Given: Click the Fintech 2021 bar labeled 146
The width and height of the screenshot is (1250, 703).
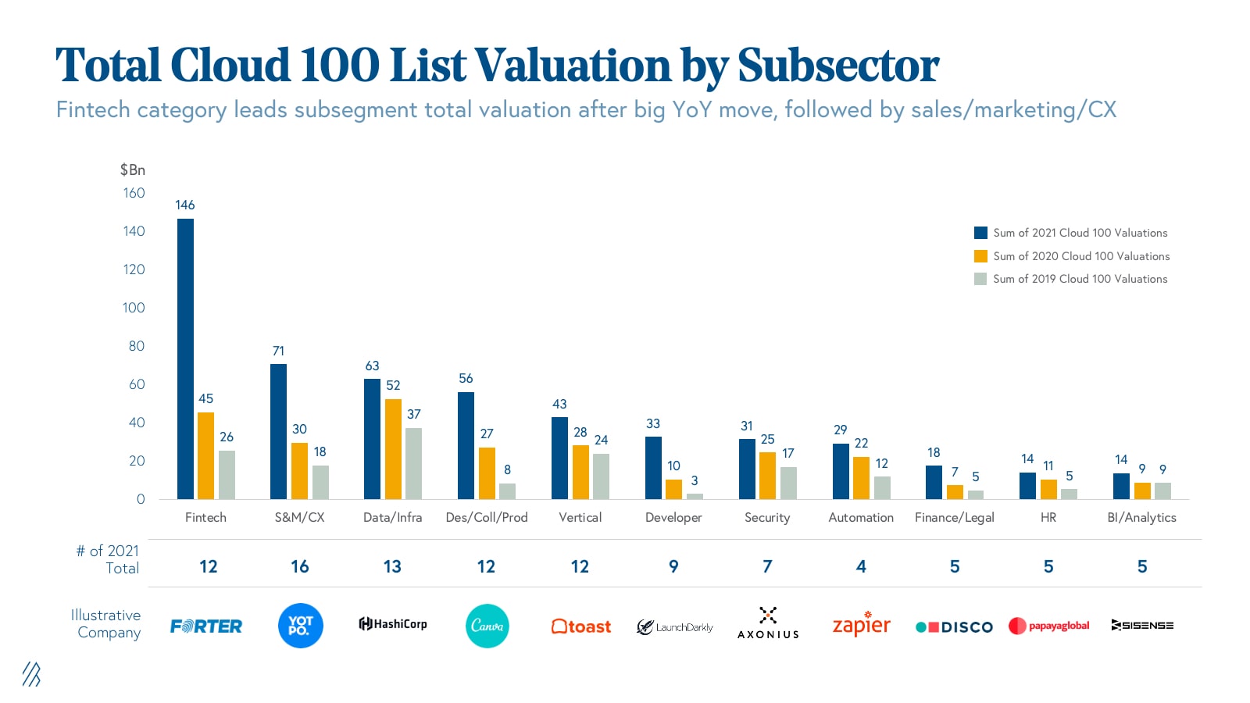Looking at the screenshot, I should tap(185, 359).
